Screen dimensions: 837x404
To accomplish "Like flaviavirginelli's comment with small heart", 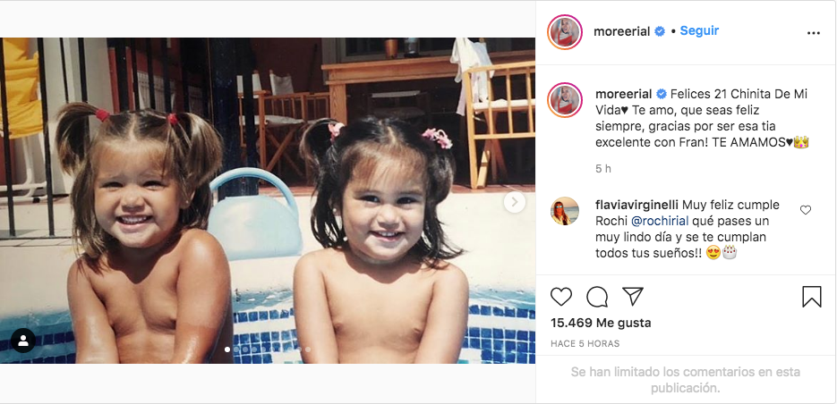I will coord(806,210).
